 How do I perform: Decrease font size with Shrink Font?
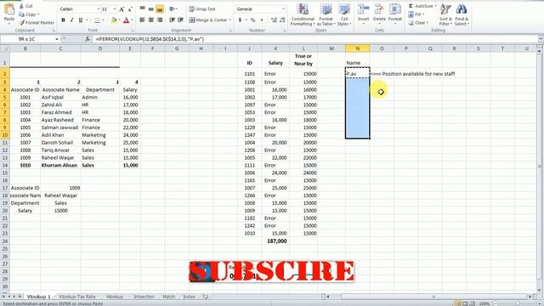point(130,9)
